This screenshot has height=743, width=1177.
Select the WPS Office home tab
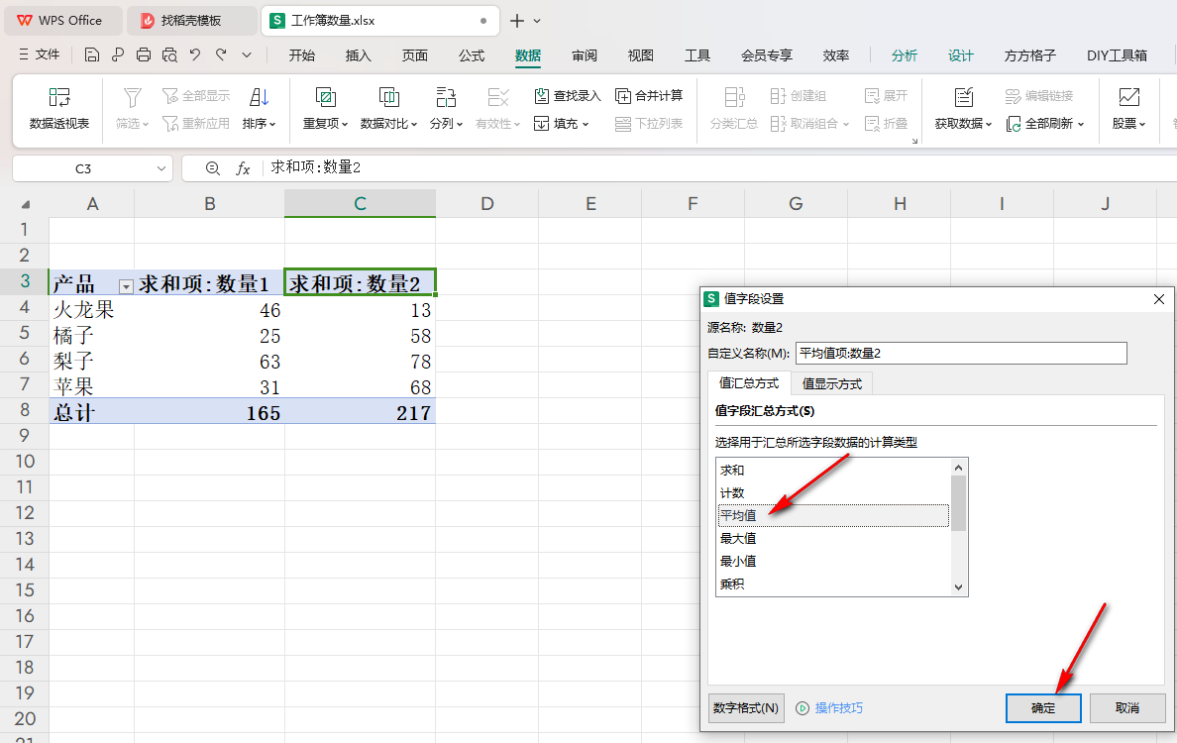(x=63, y=20)
